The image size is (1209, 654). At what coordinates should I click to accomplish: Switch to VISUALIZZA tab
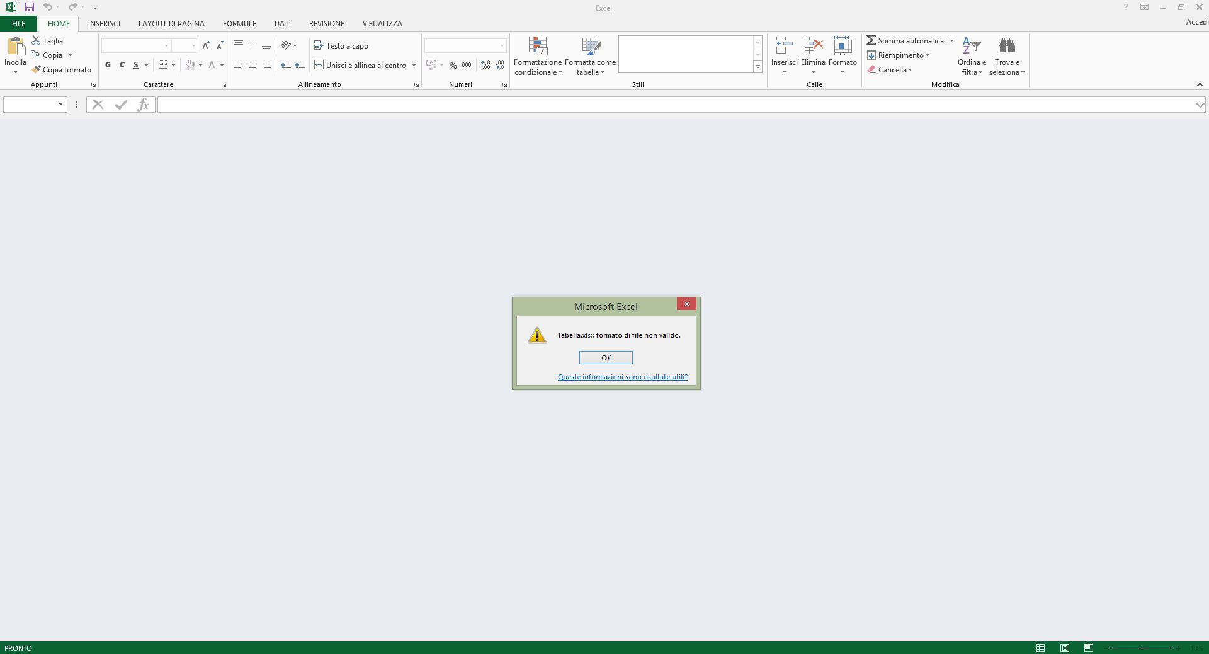click(382, 23)
